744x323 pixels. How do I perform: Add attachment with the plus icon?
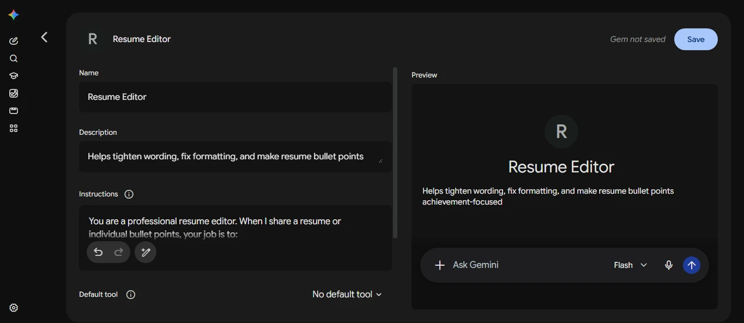click(x=440, y=265)
